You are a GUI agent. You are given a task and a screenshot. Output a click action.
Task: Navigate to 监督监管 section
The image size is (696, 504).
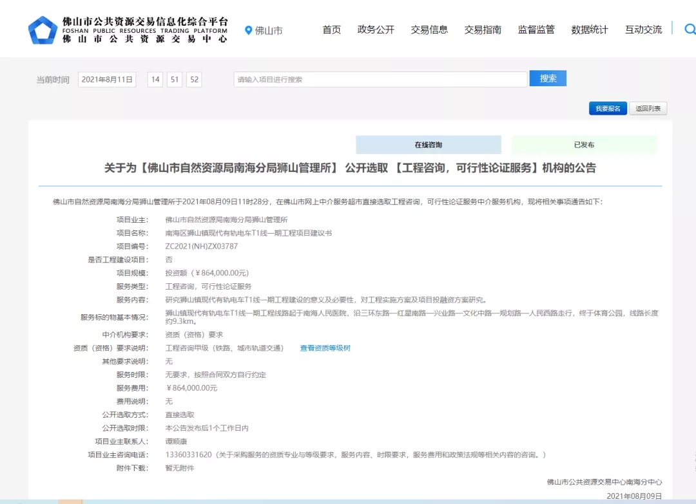[536, 30]
